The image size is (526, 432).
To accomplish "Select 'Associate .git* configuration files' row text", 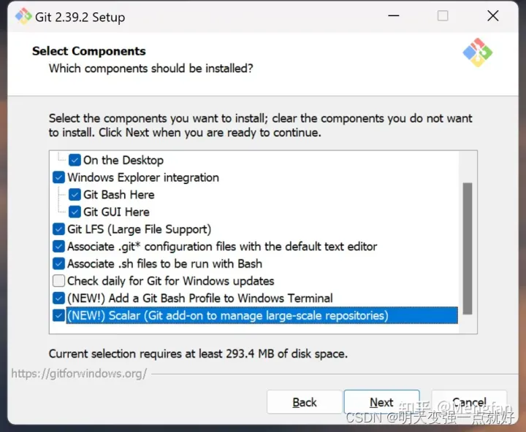I will pyautogui.click(x=222, y=247).
